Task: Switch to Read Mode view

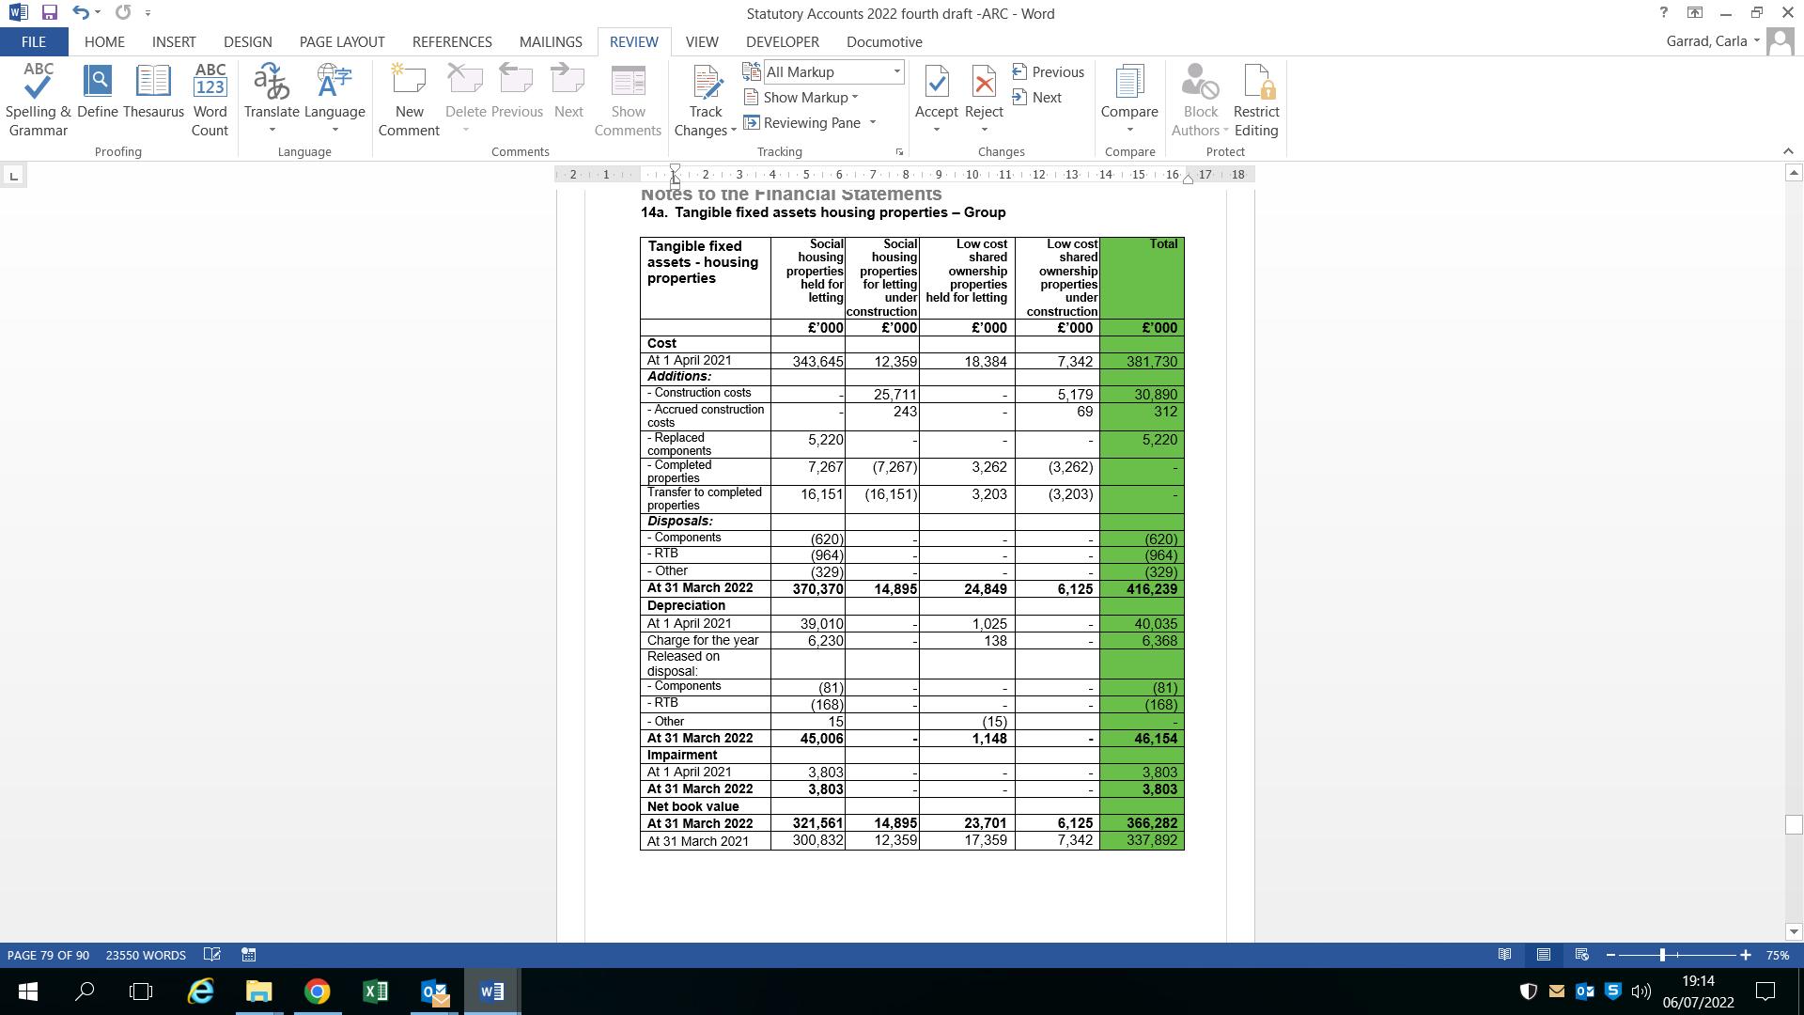Action: (x=1504, y=955)
